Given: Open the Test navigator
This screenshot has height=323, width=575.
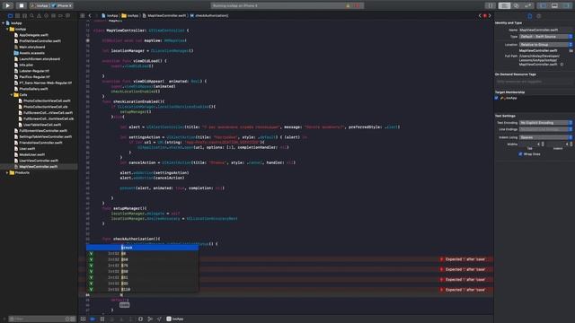Looking at the screenshot, I should tap(46, 16).
